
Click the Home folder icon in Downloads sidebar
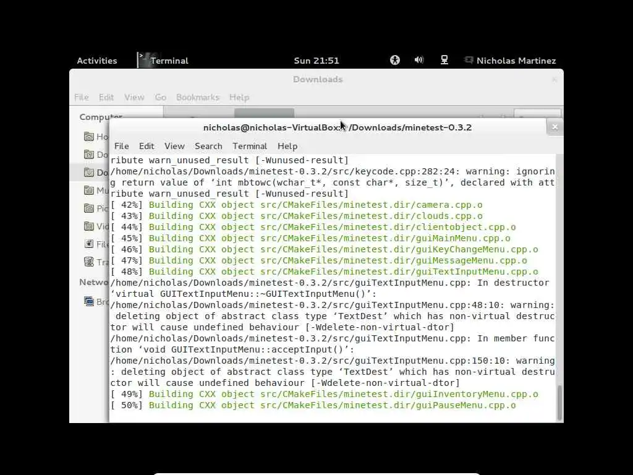point(89,137)
